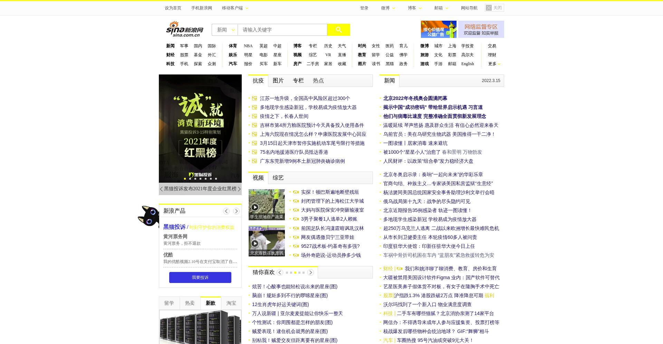Switch to the 淘宝 tab
The height and width of the screenshot is (344, 663).
pos(231,303)
